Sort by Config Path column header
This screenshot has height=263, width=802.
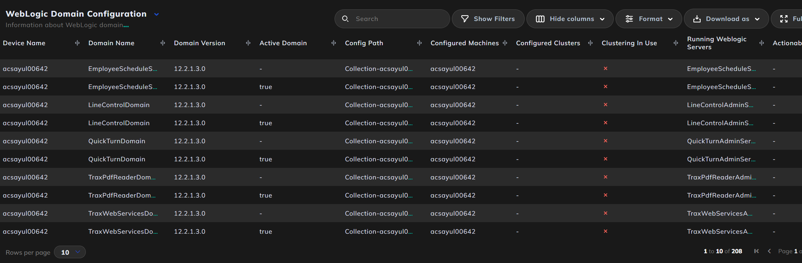tap(364, 43)
